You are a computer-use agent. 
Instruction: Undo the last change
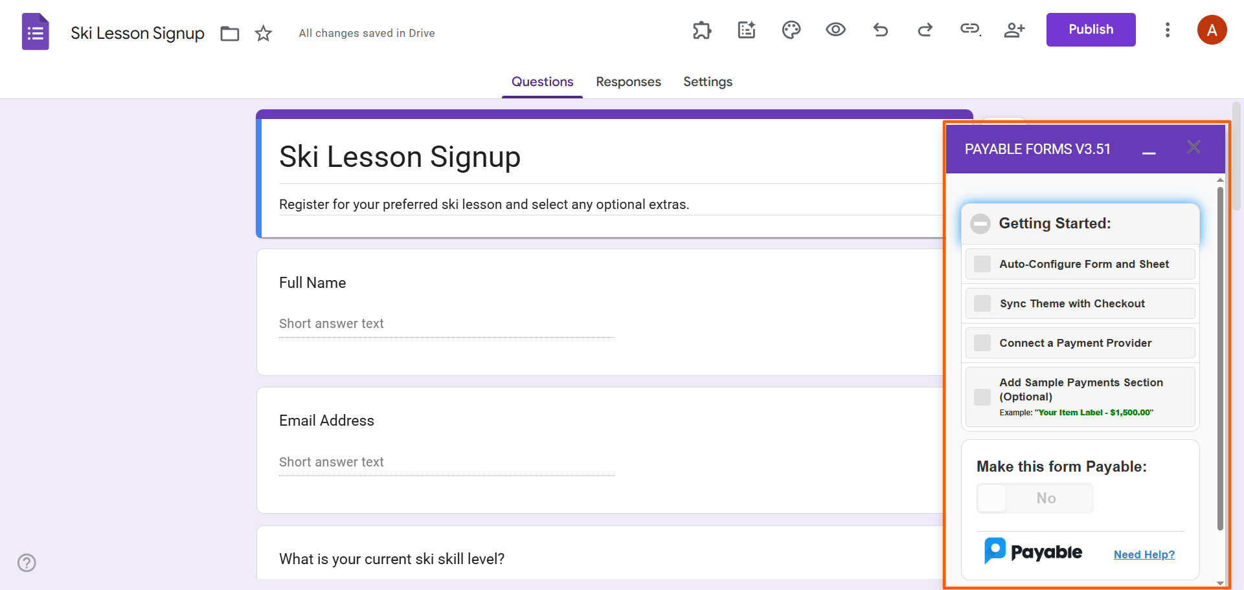click(x=881, y=30)
